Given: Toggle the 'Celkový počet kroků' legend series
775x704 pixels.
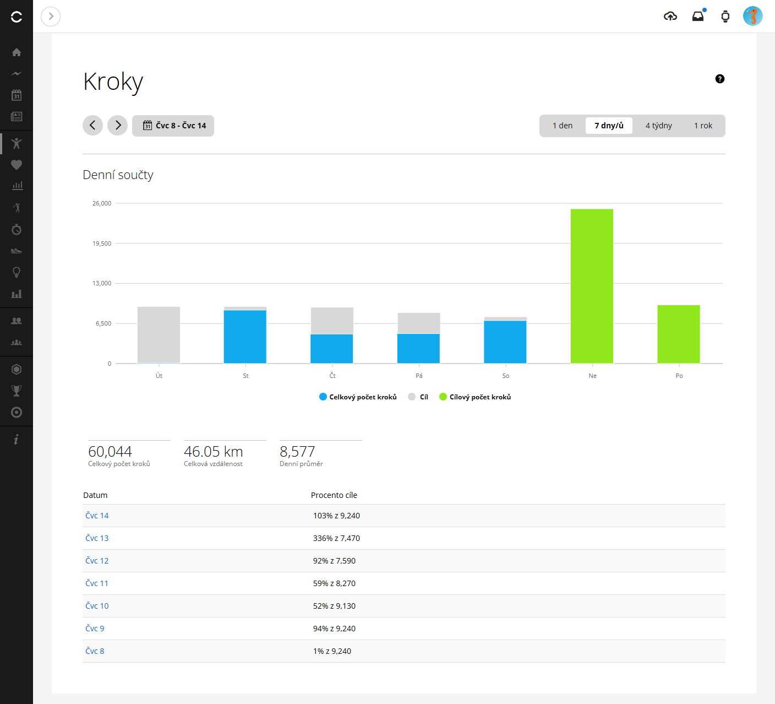Looking at the screenshot, I should (x=358, y=397).
